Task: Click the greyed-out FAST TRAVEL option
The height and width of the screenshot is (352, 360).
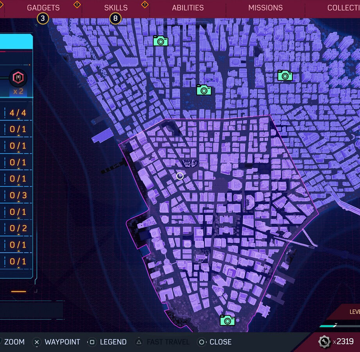Action: click(168, 342)
